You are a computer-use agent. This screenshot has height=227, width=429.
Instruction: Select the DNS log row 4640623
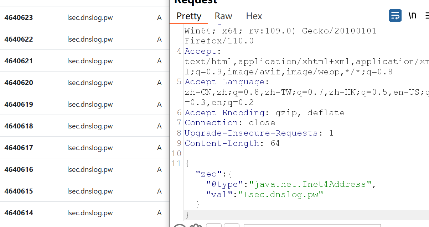[x=19, y=17]
